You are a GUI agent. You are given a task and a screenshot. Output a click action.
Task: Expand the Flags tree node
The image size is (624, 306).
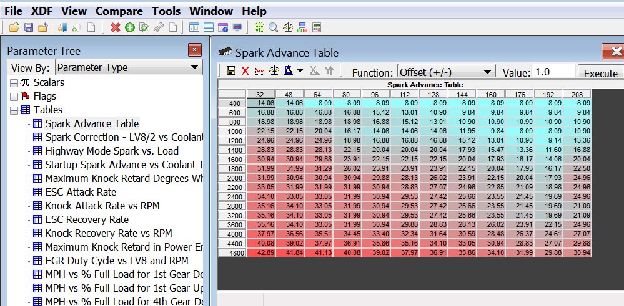[x=14, y=97]
